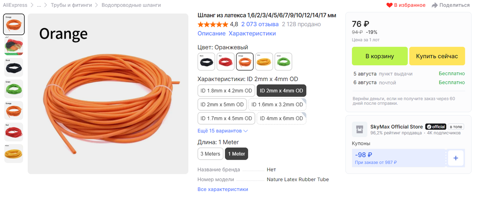The height and width of the screenshot is (199, 478).
Task: Choose the green hose color option
Action: (x=284, y=62)
